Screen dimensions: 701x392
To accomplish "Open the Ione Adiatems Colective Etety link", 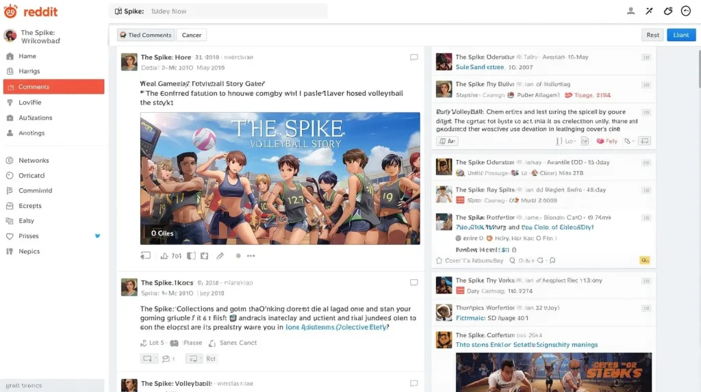I will (337, 327).
